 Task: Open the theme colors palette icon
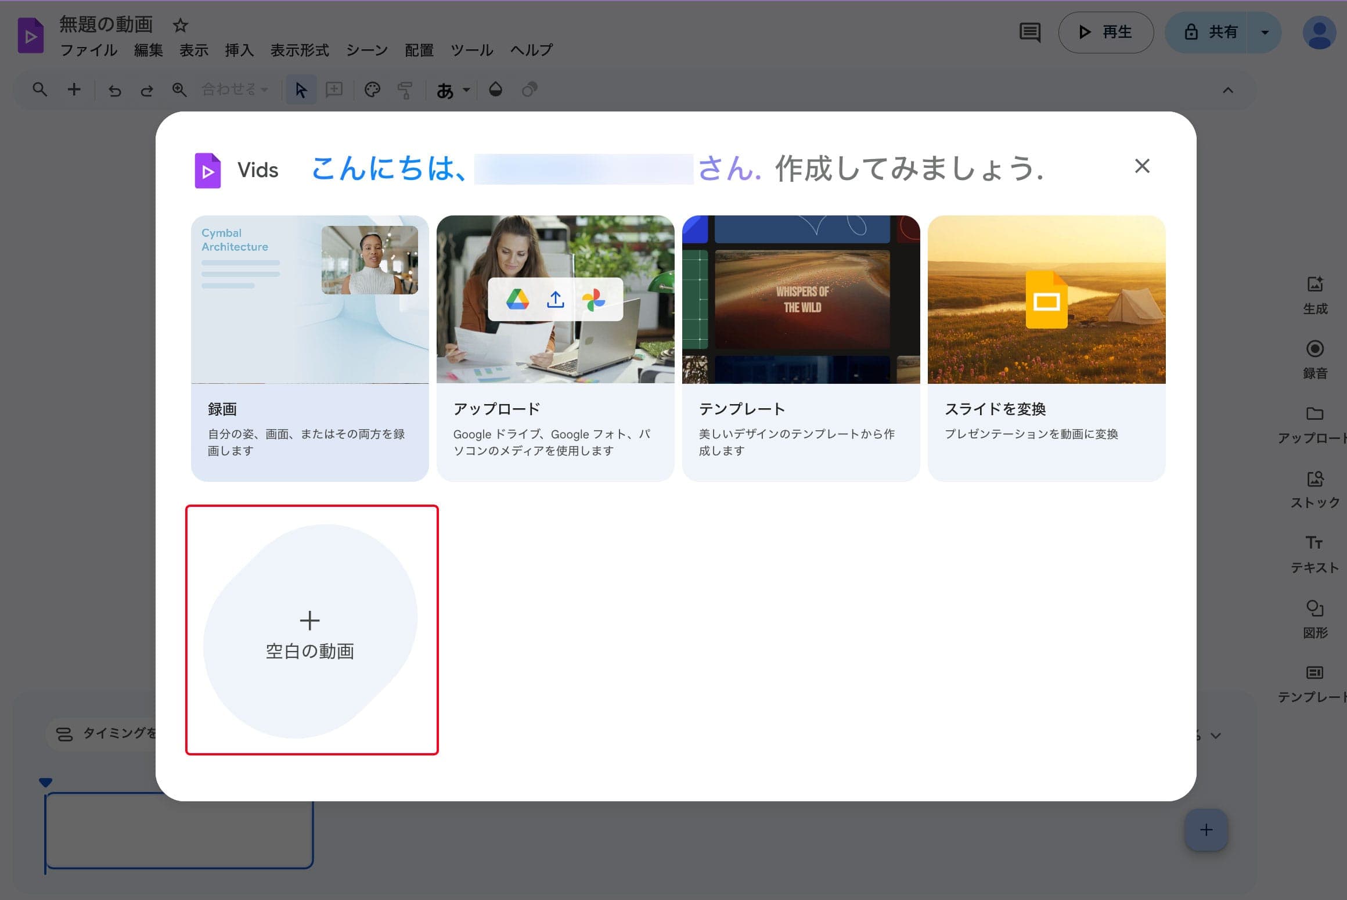point(372,89)
